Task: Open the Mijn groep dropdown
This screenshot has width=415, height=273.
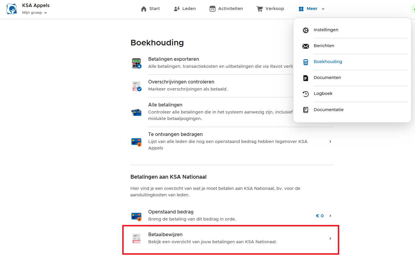Action: tap(34, 13)
